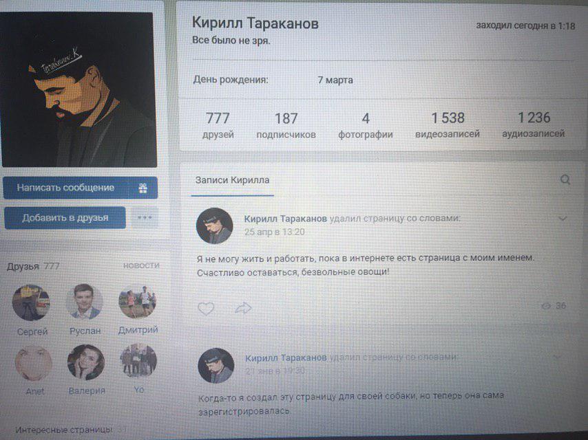
Task: Click the Написать сообщение button
Action: tap(65, 188)
